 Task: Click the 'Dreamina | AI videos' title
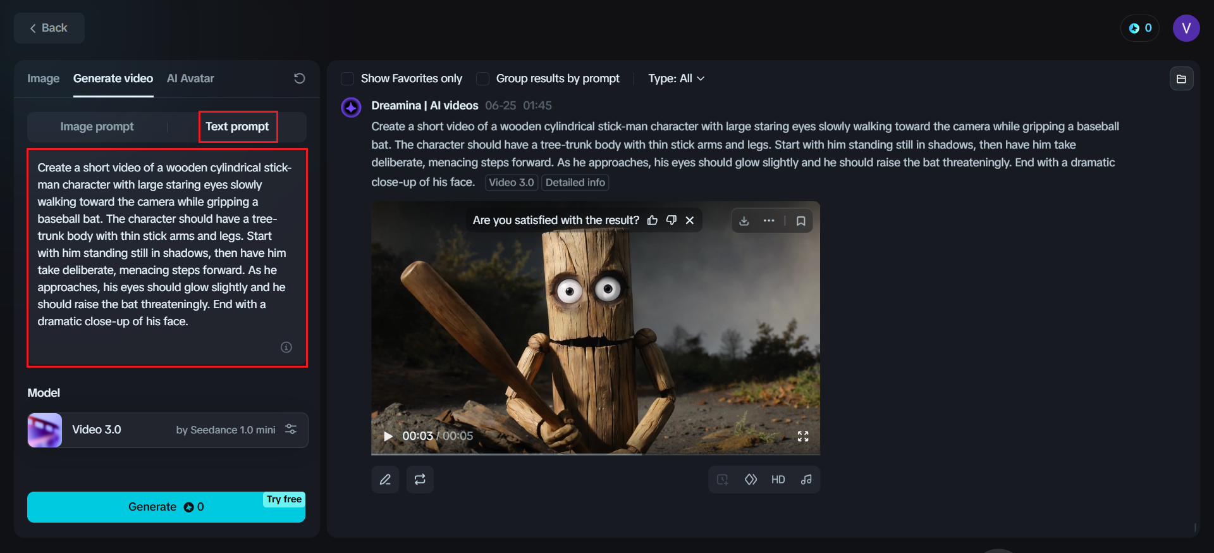(425, 106)
